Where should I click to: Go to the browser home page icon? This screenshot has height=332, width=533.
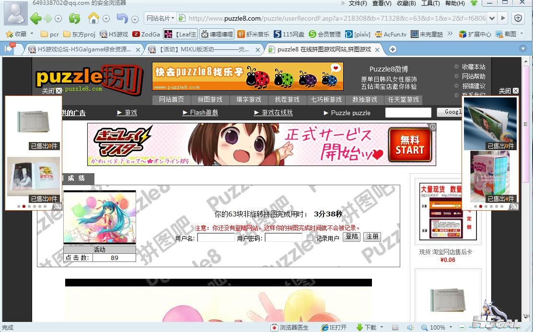[93, 18]
